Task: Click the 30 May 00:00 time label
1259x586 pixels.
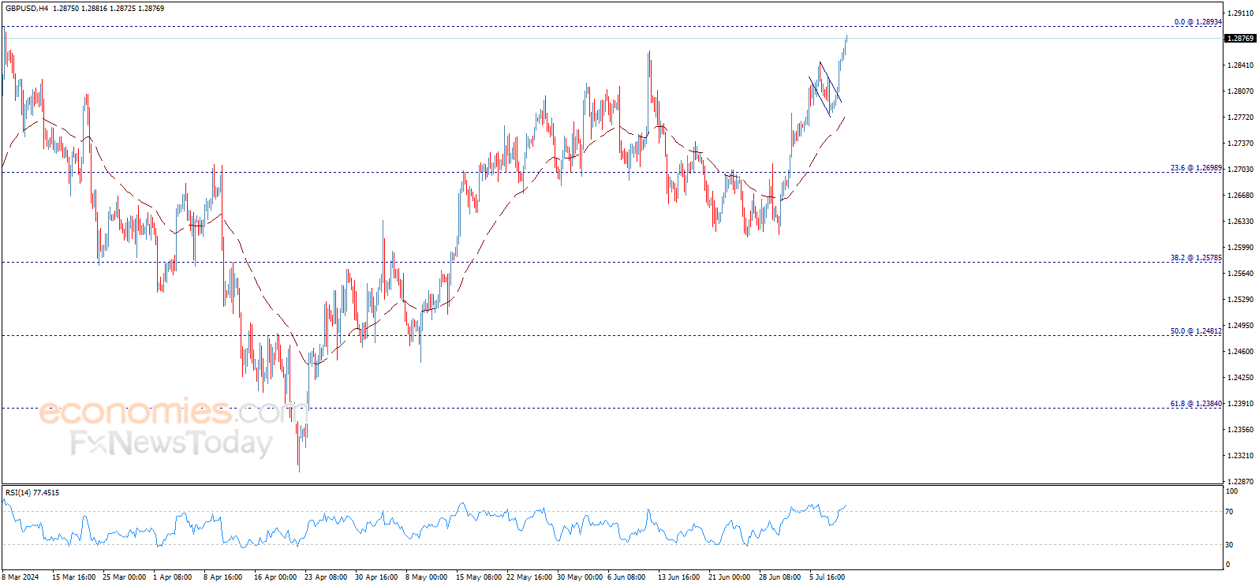Action: pos(580,577)
